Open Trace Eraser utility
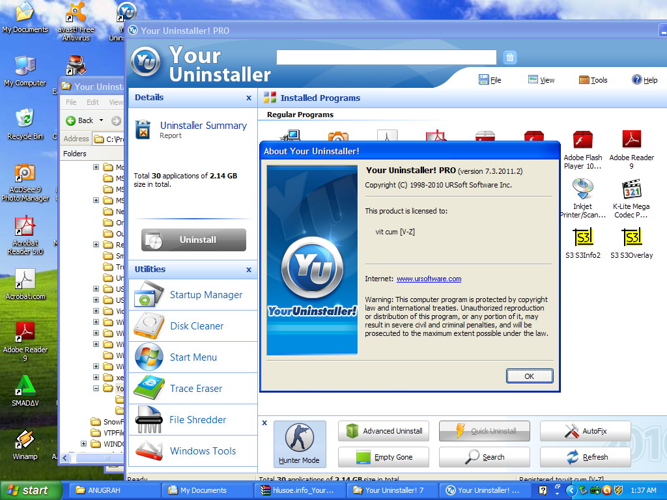The width and height of the screenshot is (667, 500). (x=193, y=389)
